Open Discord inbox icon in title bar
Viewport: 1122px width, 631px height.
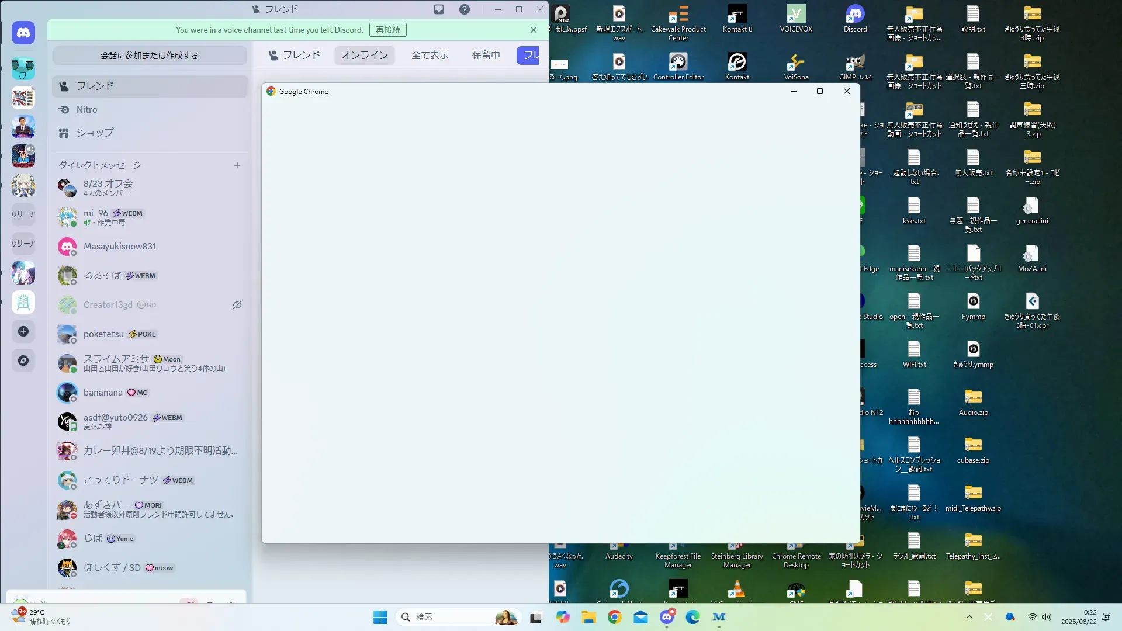point(439,9)
